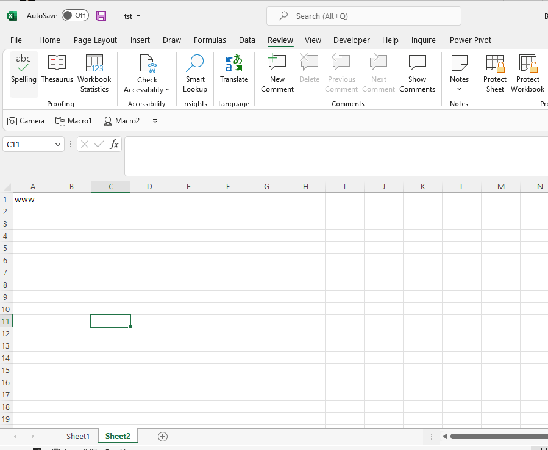Switch to the Formulas tab
Image resolution: width=548 pixels, height=450 pixels.
210,40
